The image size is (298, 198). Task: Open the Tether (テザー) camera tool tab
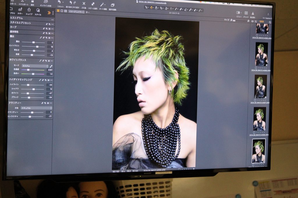(20, 10)
